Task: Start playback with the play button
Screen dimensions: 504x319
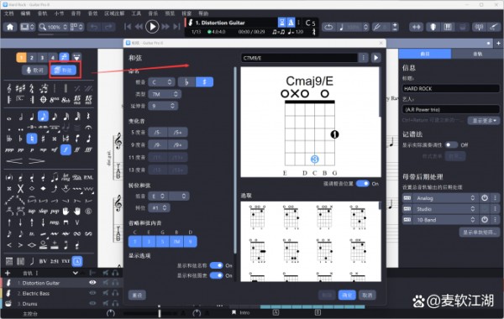Action: pyautogui.click(x=152, y=27)
